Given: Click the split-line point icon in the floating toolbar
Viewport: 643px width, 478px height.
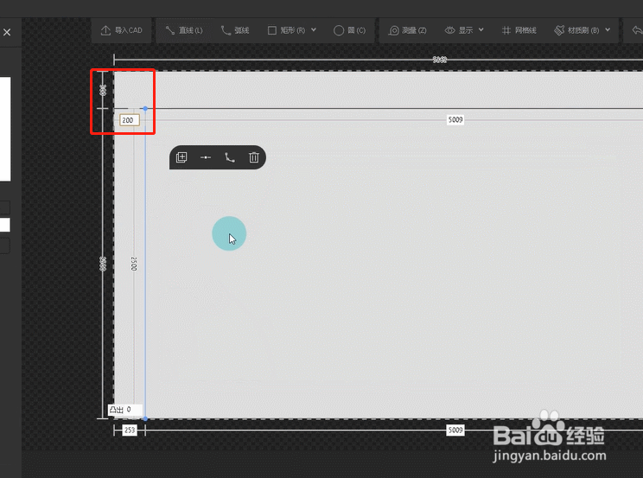Looking at the screenshot, I should point(206,157).
